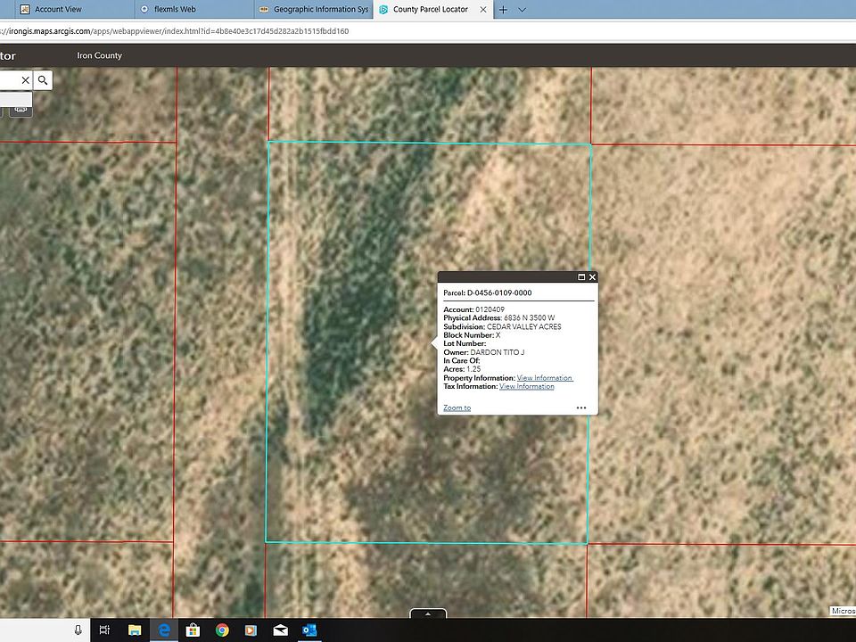Open Task View from the taskbar

104,630
